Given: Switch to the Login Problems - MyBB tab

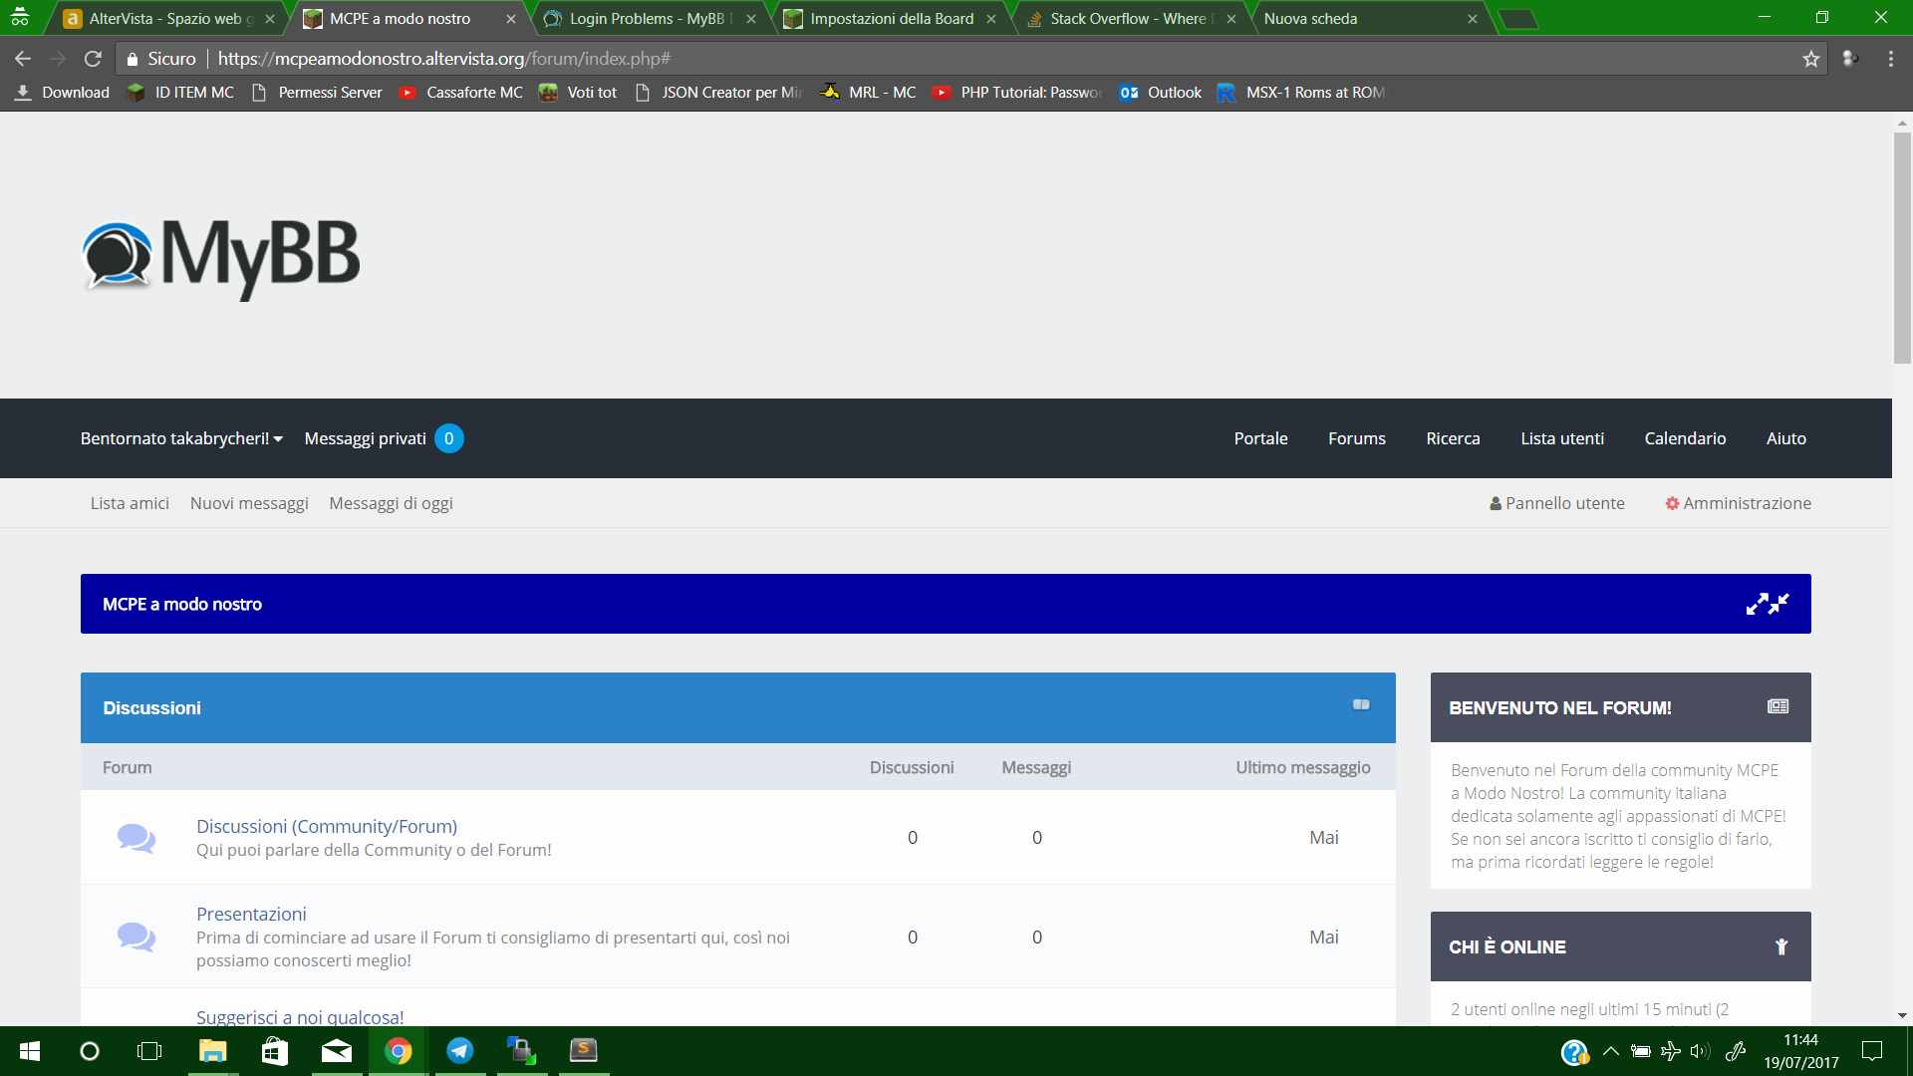Looking at the screenshot, I should (648, 19).
